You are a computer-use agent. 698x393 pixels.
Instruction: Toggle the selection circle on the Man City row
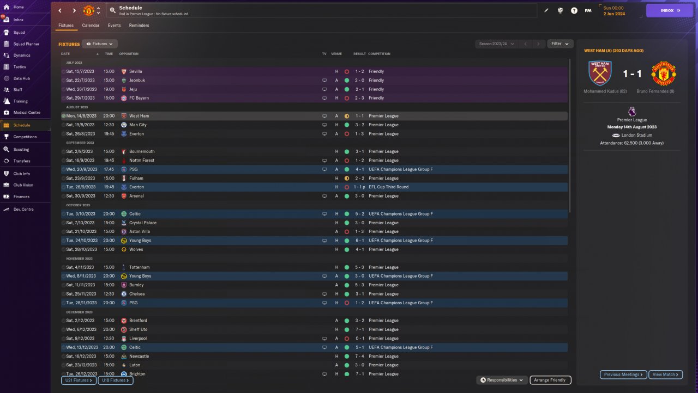(64, 125)
